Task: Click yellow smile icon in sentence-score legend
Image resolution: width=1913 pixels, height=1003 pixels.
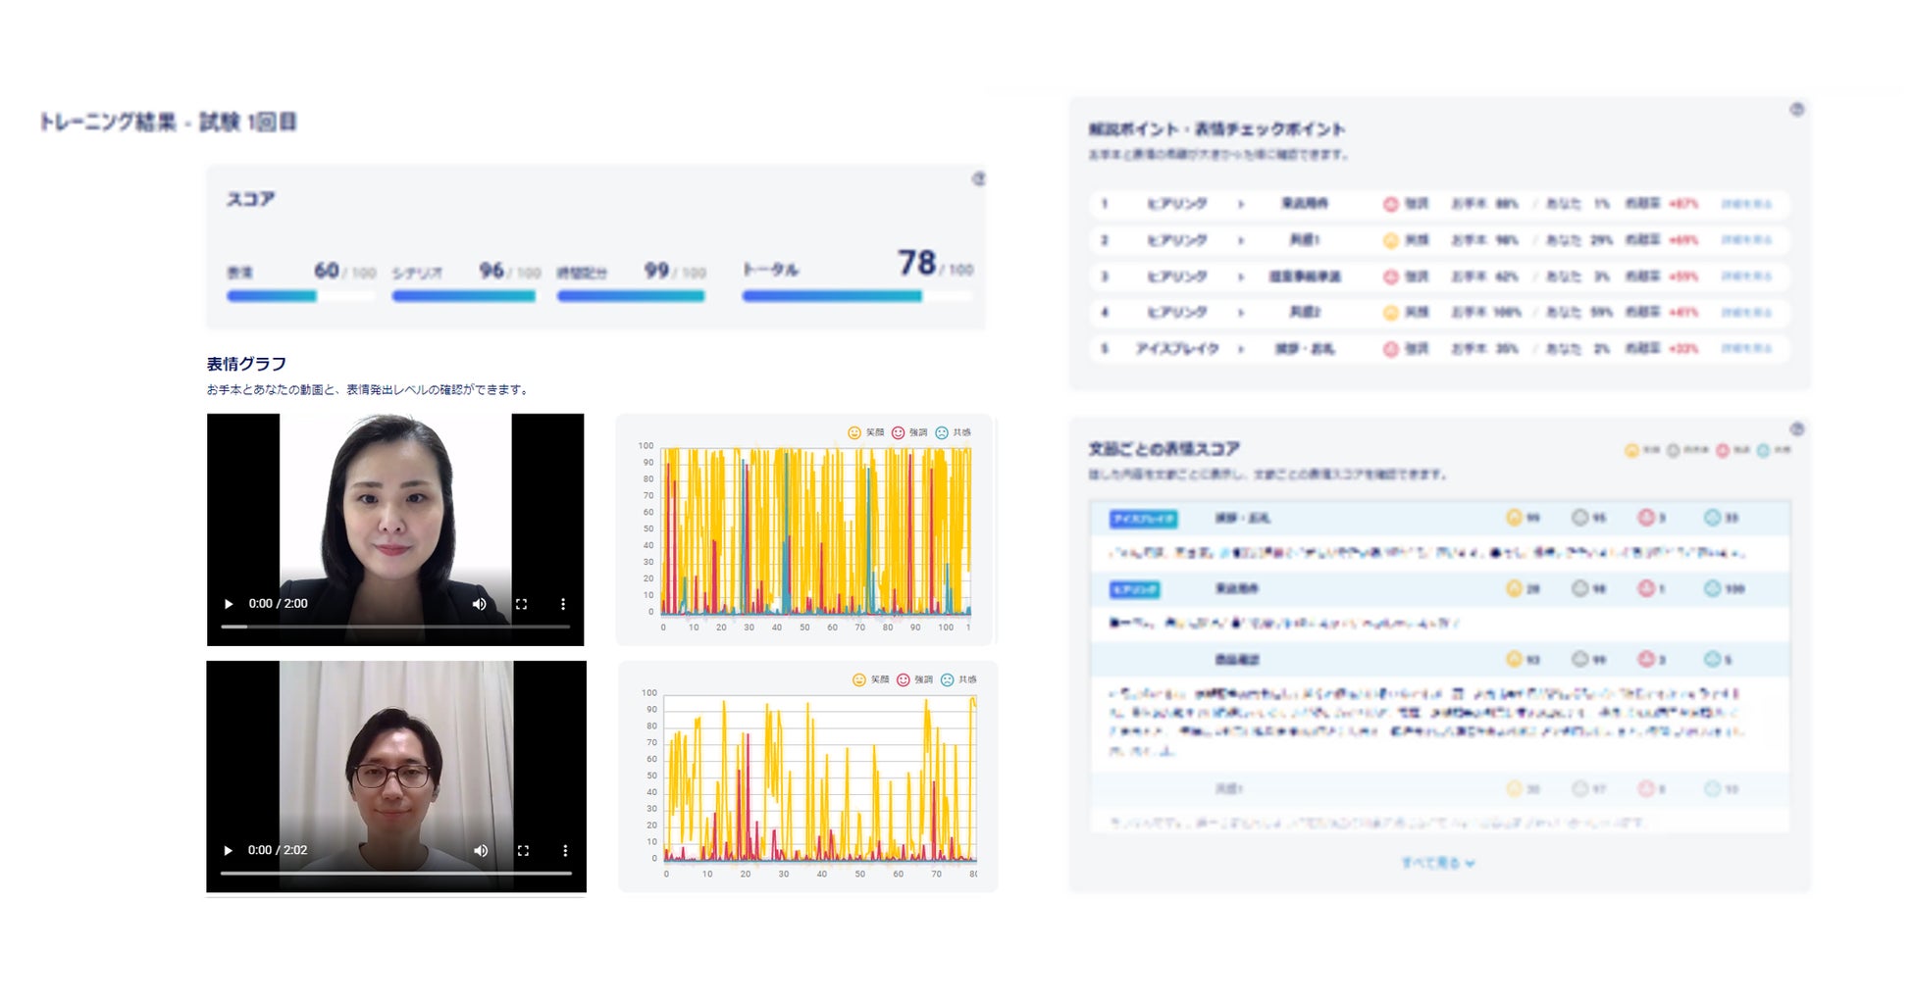Action: click(x=1631, y=450)
